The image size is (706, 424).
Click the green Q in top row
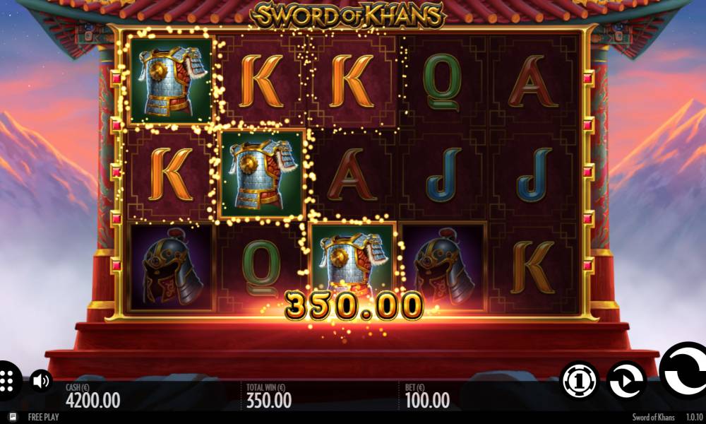pyautogui.click(x=442, y=83)
